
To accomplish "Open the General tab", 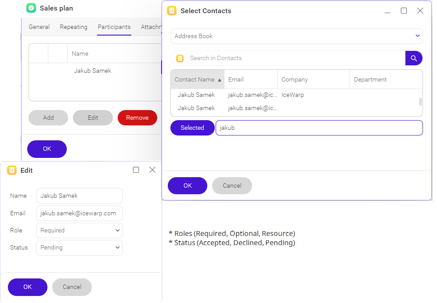I will (x=39, y=27).
